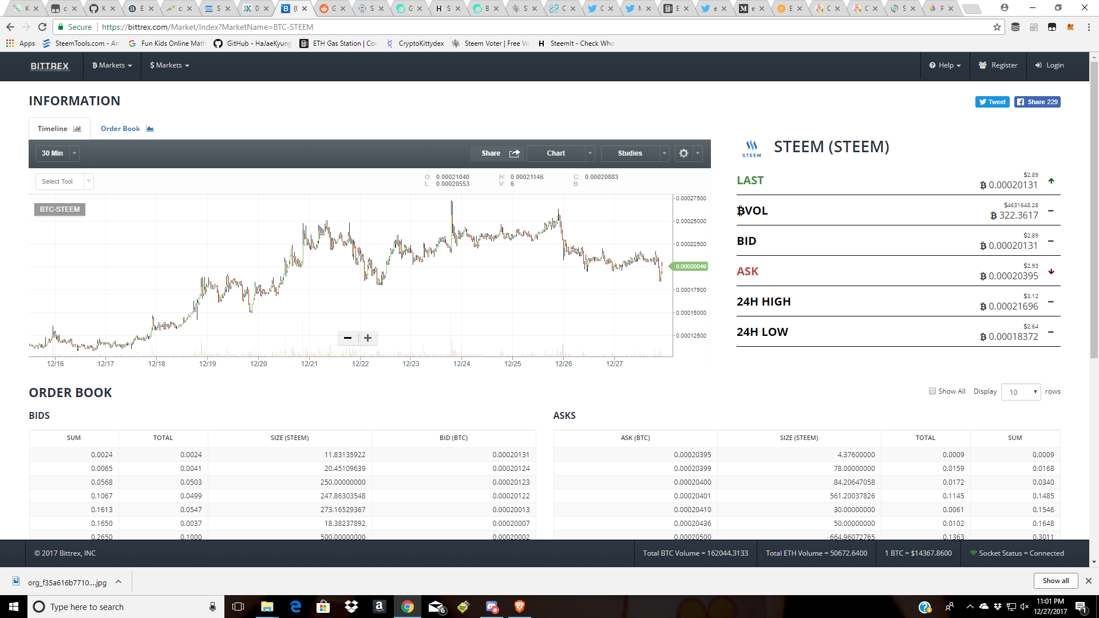Reload the Bittrex page

(x=42, y=27)
